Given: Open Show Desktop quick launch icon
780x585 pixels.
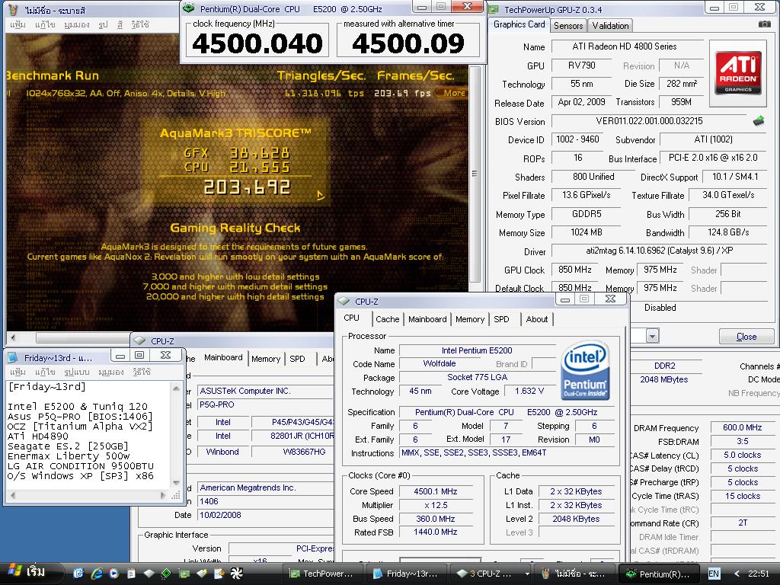Looking at the screenshot, I should (78, 574).
